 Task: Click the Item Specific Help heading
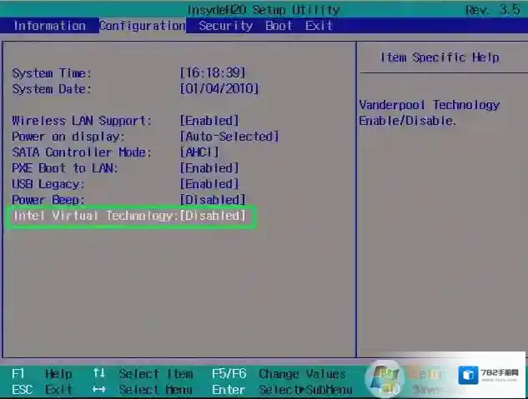tap(440, 57)
